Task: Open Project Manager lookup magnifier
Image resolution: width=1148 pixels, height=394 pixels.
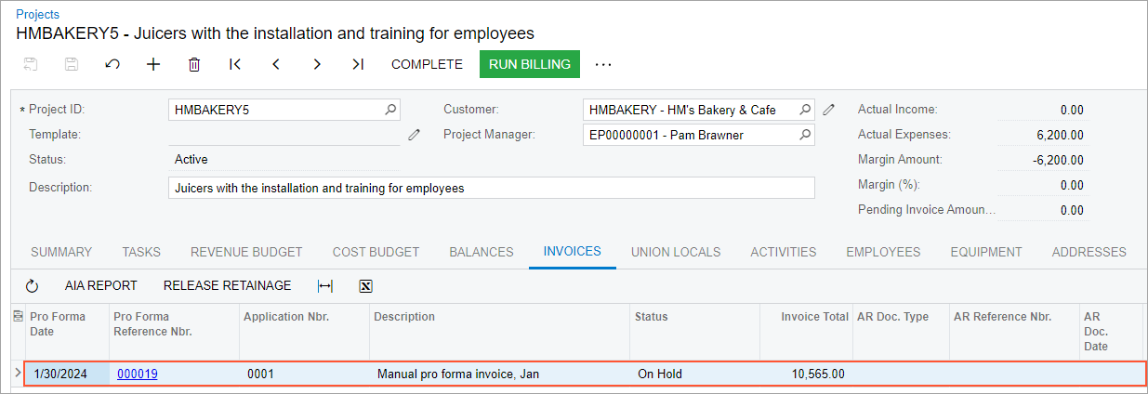Action: [806, 135]
